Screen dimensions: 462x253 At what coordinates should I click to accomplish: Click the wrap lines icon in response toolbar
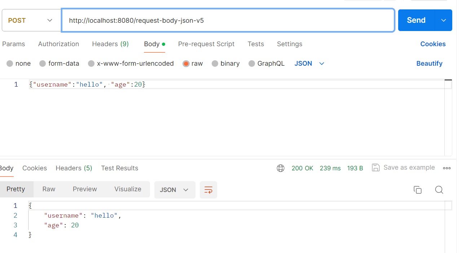(x=208, y=190)
